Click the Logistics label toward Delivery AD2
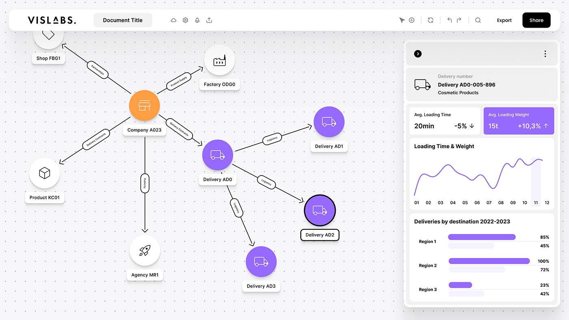The image size is (569, 320). tap(266, 182)
